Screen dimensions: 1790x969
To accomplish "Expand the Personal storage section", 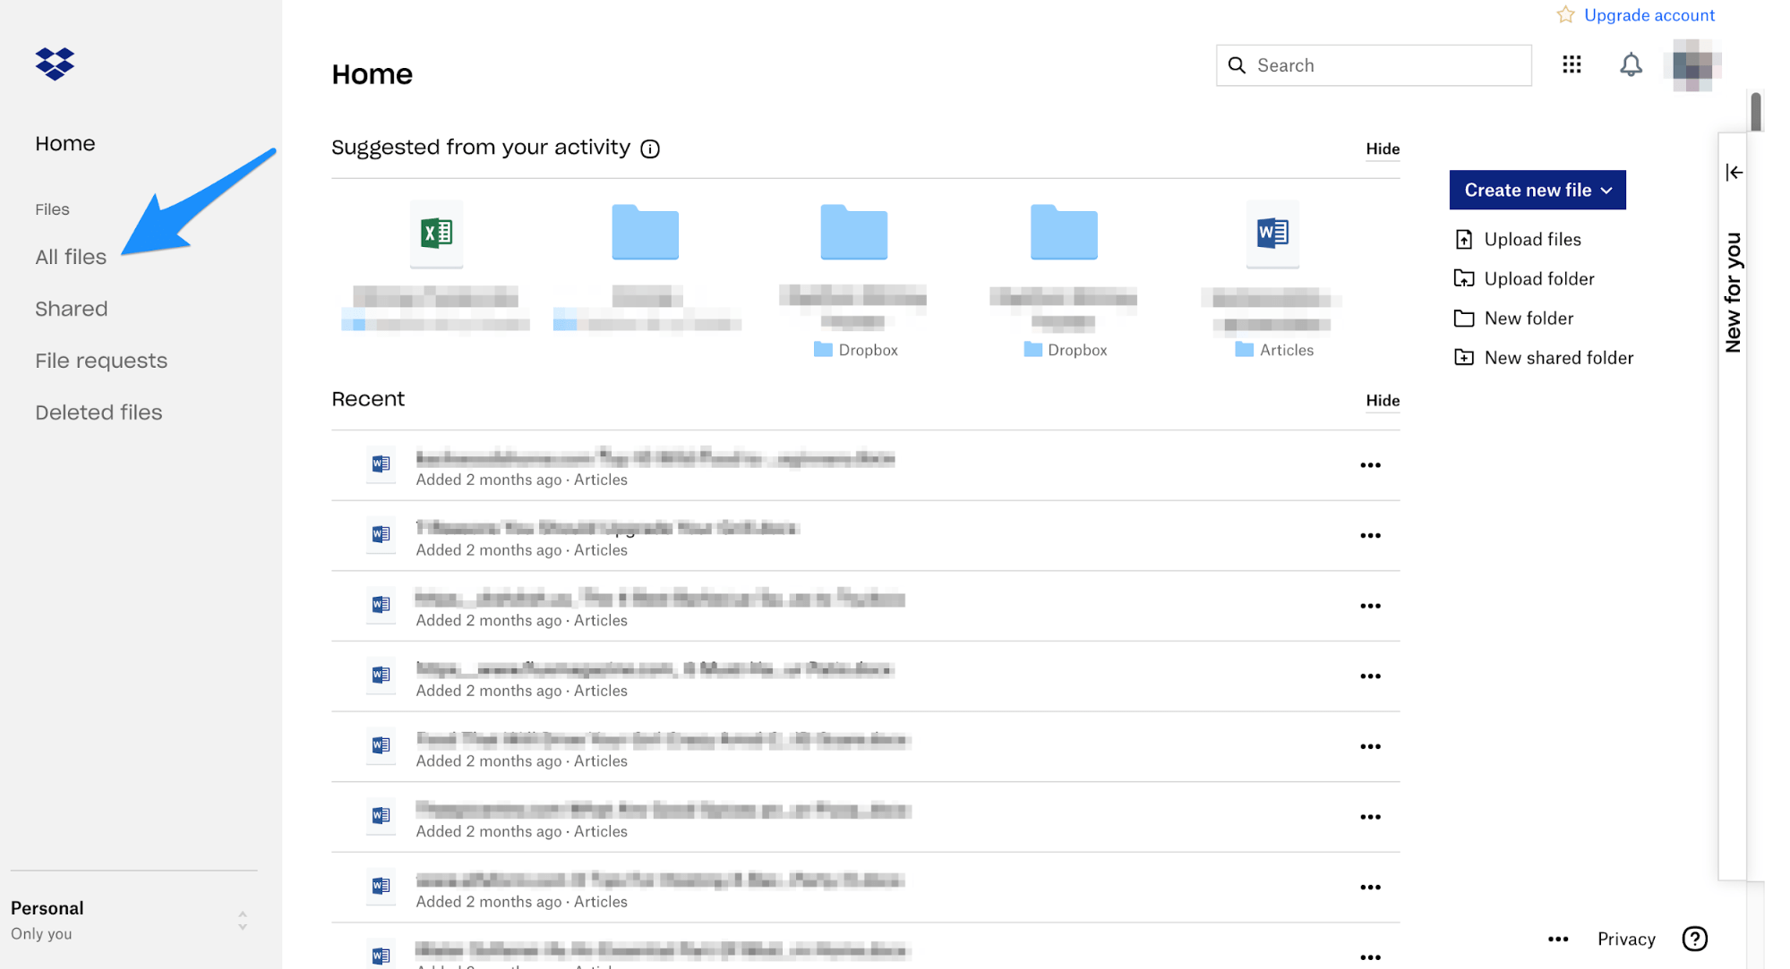I will [x=243, y=922].
